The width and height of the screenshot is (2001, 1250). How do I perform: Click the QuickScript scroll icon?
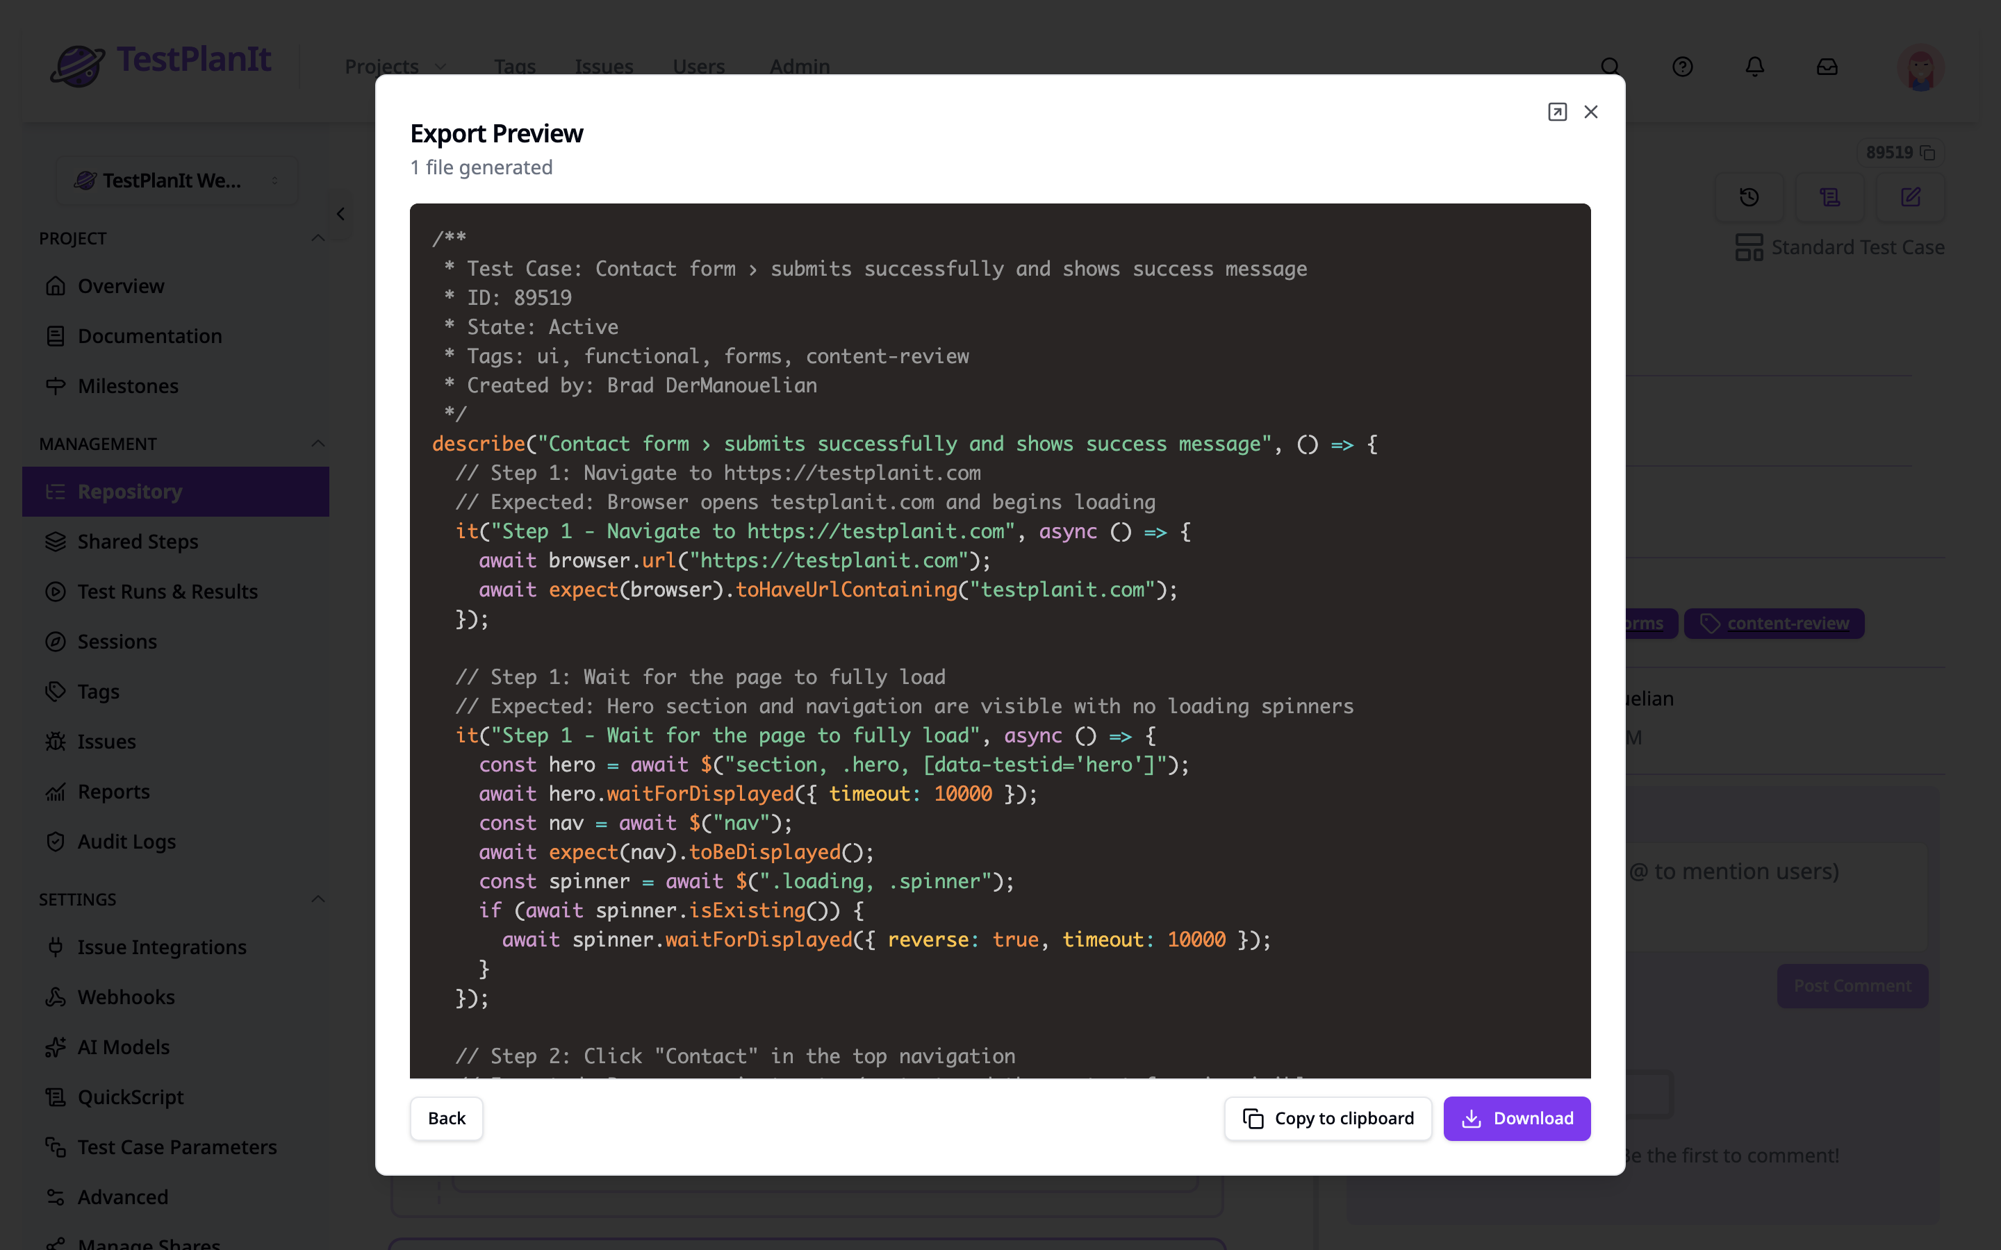coord(56,1097)
